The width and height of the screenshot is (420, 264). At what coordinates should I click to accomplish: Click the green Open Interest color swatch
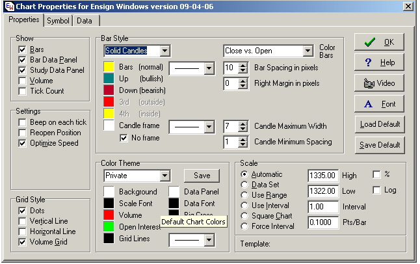tap(109, 227)
